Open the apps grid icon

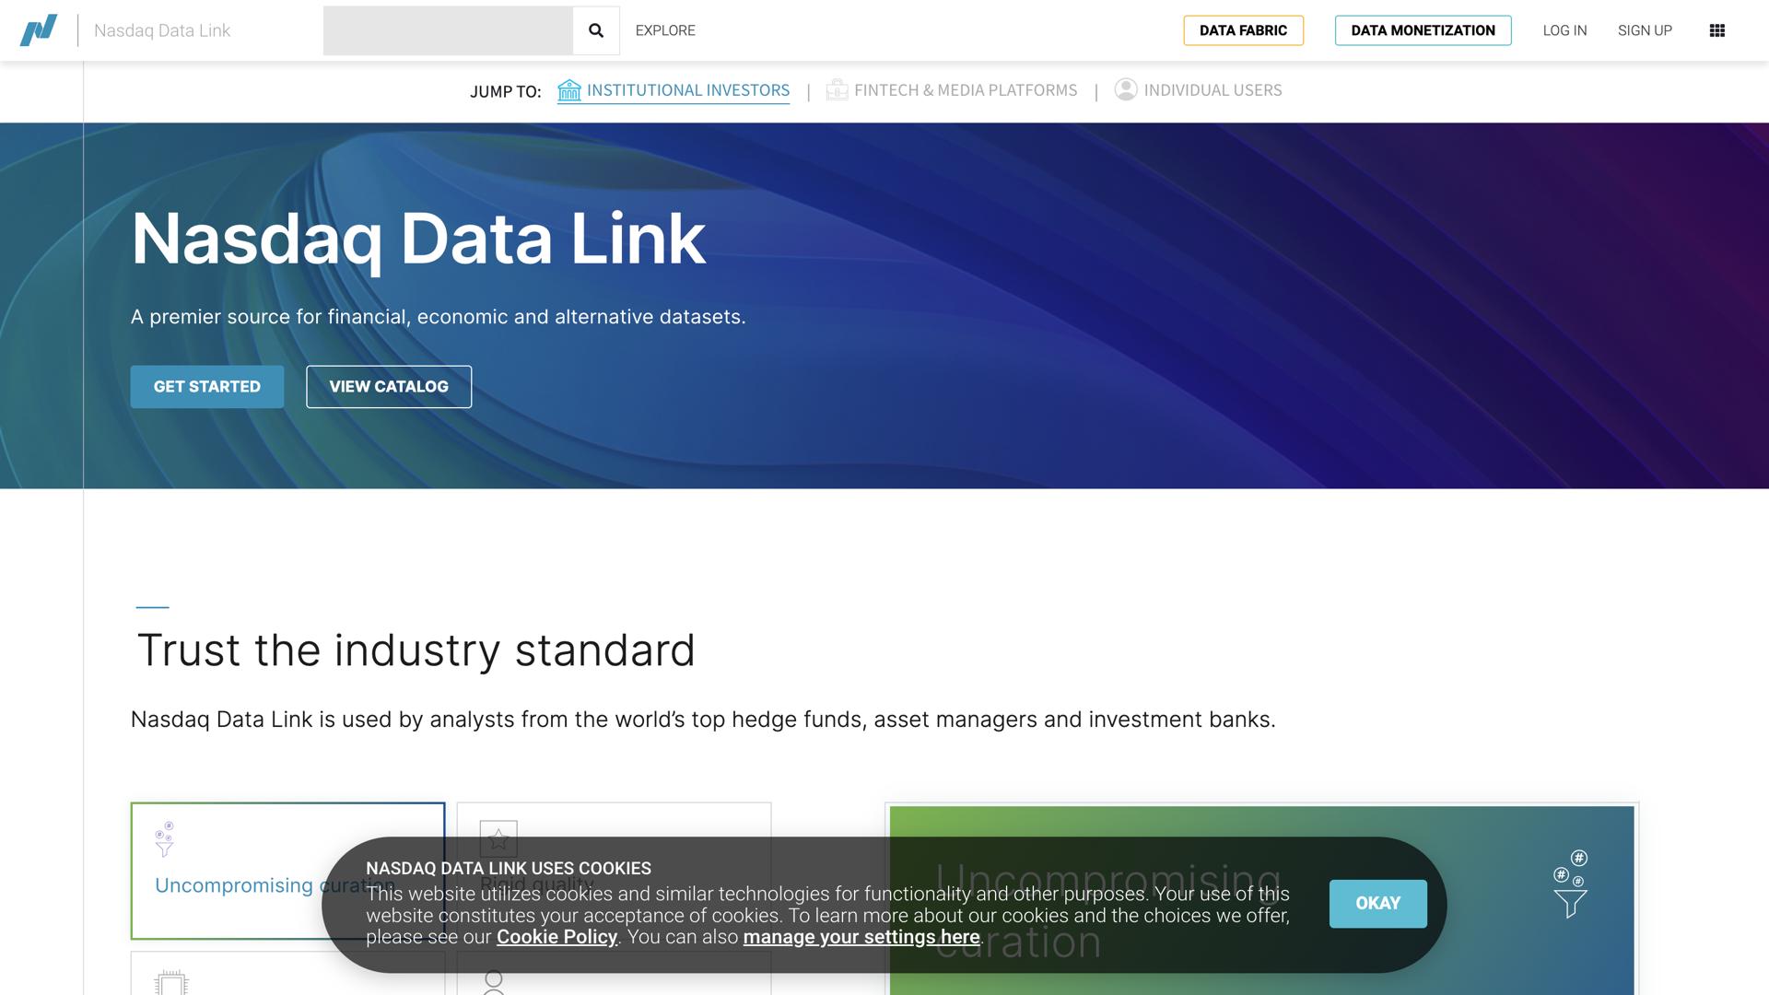1716,30
